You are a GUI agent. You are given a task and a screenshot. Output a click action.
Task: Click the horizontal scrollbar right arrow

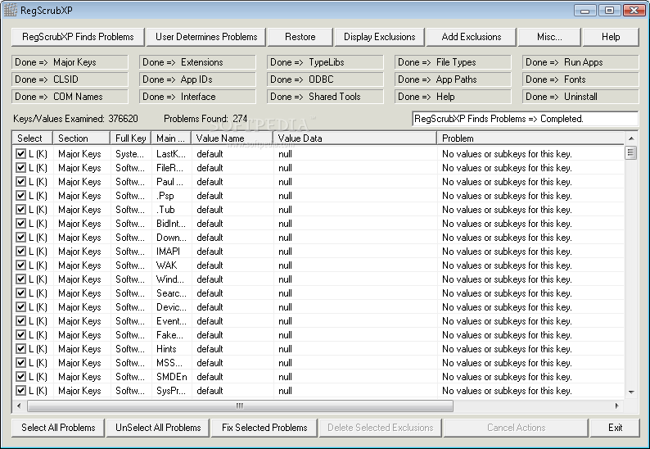click(617, 406)
